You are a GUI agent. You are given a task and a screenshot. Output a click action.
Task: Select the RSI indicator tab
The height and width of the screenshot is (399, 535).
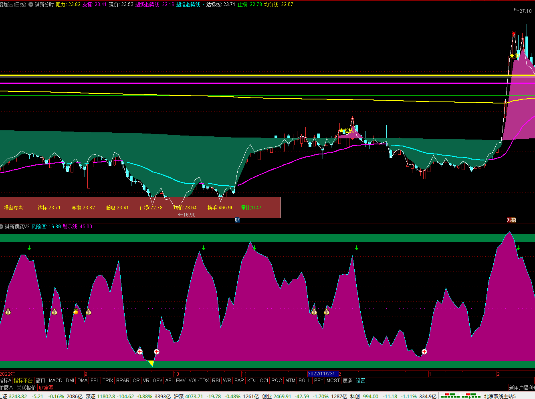216,381
